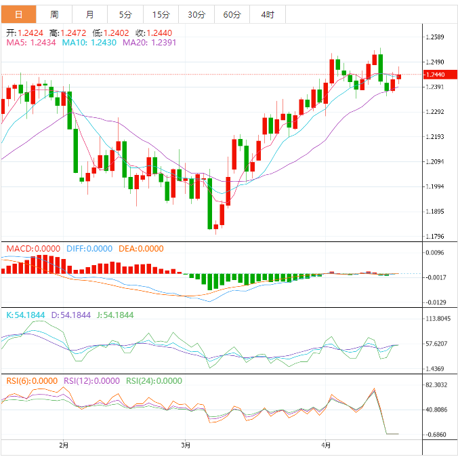Click the RSI(6) indicator label
This screenshot has height=457, width=458.
32,381
